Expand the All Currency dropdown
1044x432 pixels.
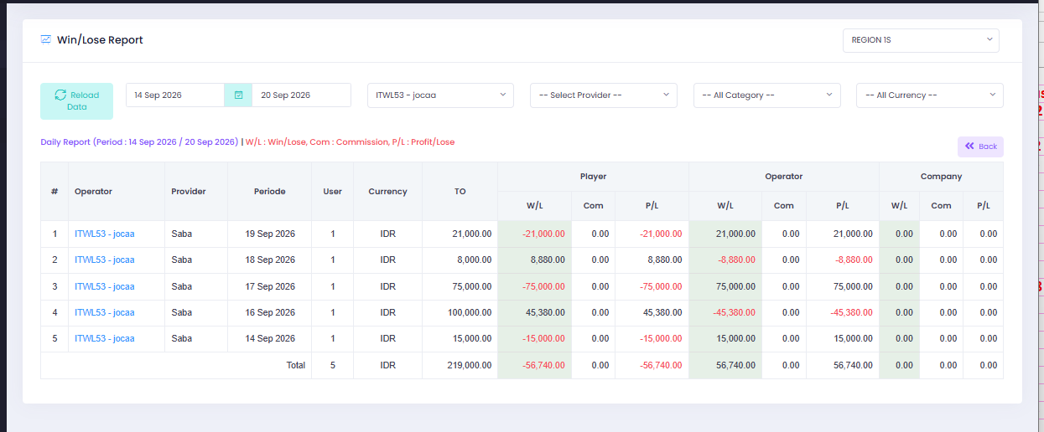tap(930, 95)
